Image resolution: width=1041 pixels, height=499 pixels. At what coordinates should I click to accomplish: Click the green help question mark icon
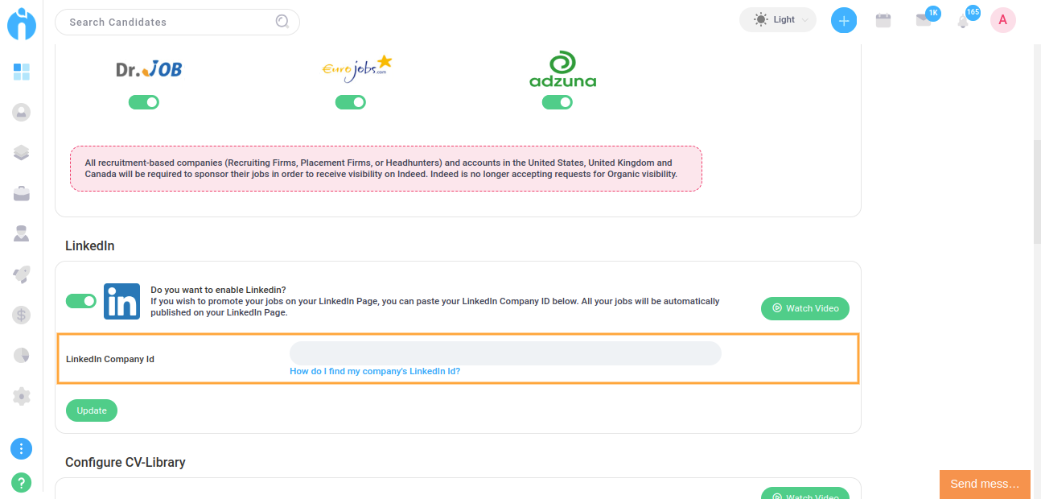[22, 482]
